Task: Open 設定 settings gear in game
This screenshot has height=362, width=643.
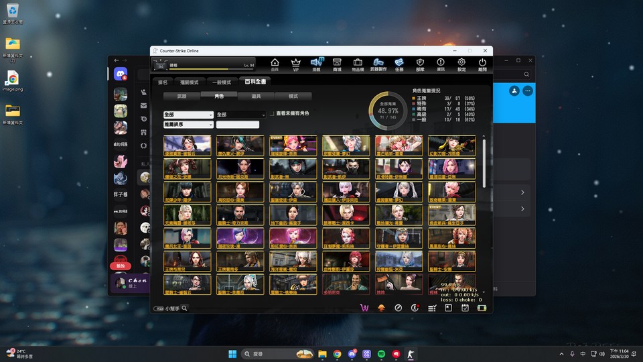Action: 461,64
